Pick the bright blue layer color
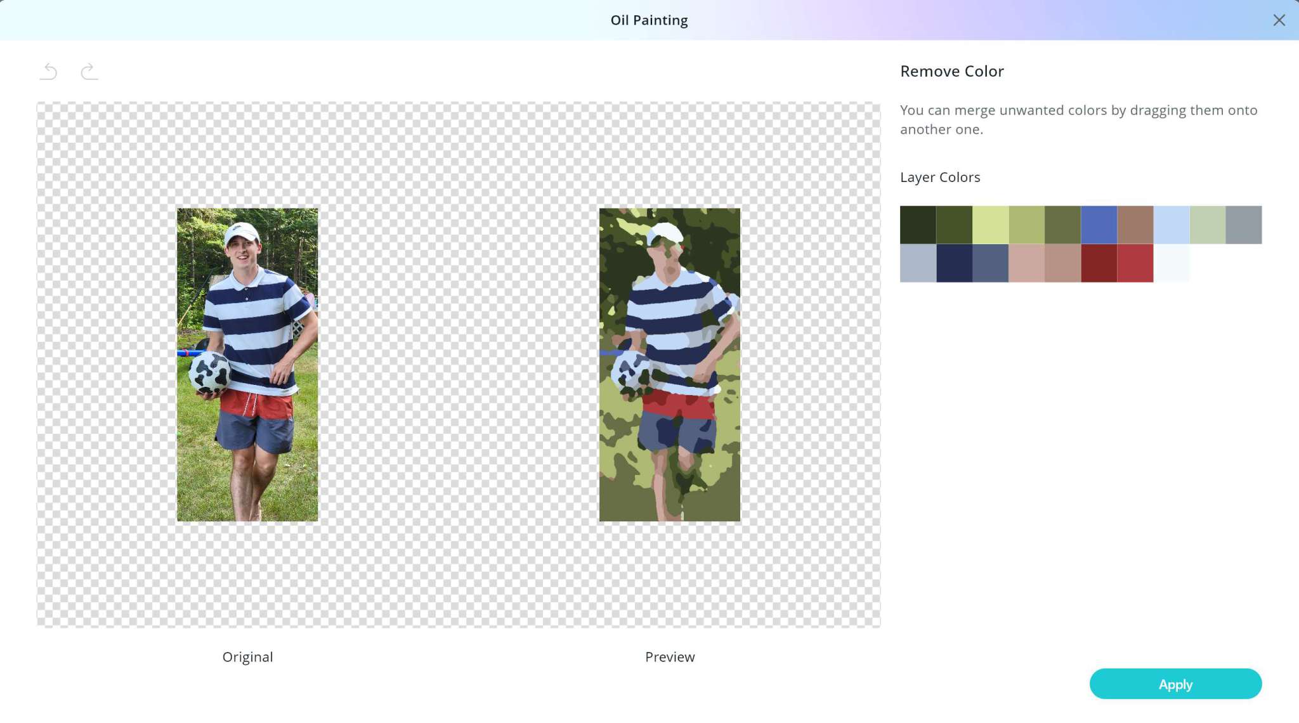This screenshot has height=723, width=1299. tap(1099, 225)
